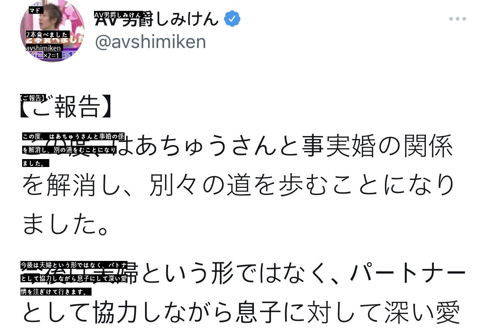Click the large line を解消し、別々の道を歩むことになり
Viewport: 489px width, 334px height.
tap(238, 186)
